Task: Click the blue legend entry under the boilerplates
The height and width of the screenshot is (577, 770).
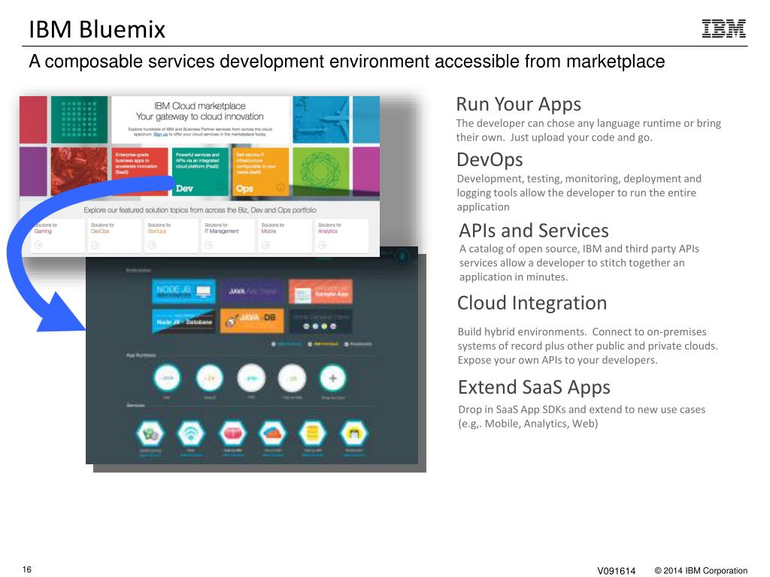Action: (x=286, y=344)
